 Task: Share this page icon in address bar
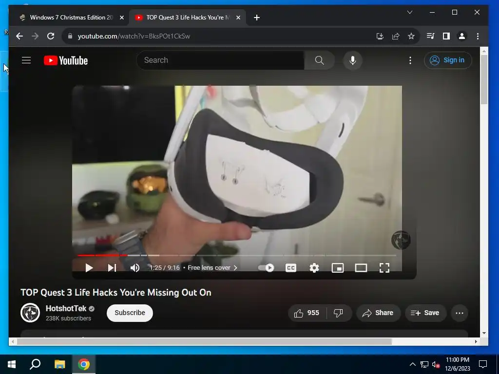396,36
